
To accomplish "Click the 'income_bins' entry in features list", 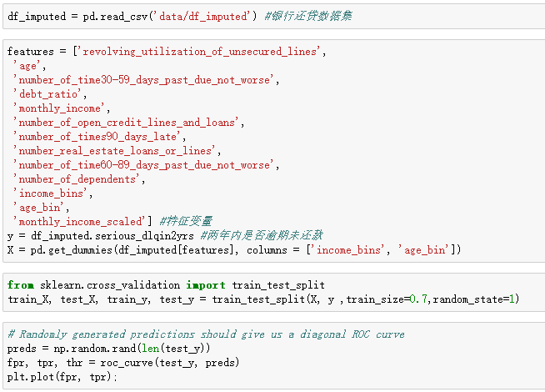I will (51, 193).
